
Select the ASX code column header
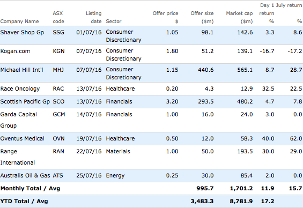[x=58, y=17]
